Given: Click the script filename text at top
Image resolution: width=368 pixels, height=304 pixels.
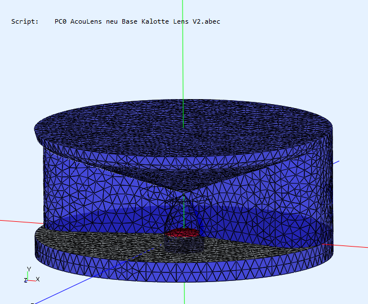Looking at the screenshot, I should point(137,21).
